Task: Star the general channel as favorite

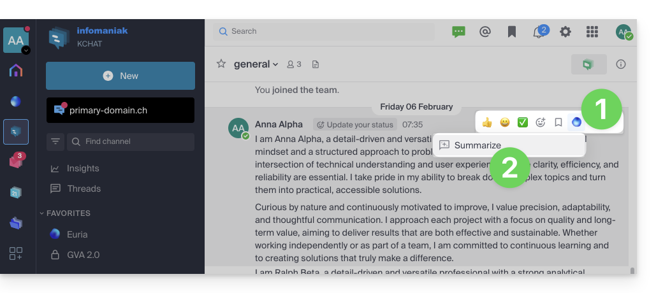Action: (221, 64)
